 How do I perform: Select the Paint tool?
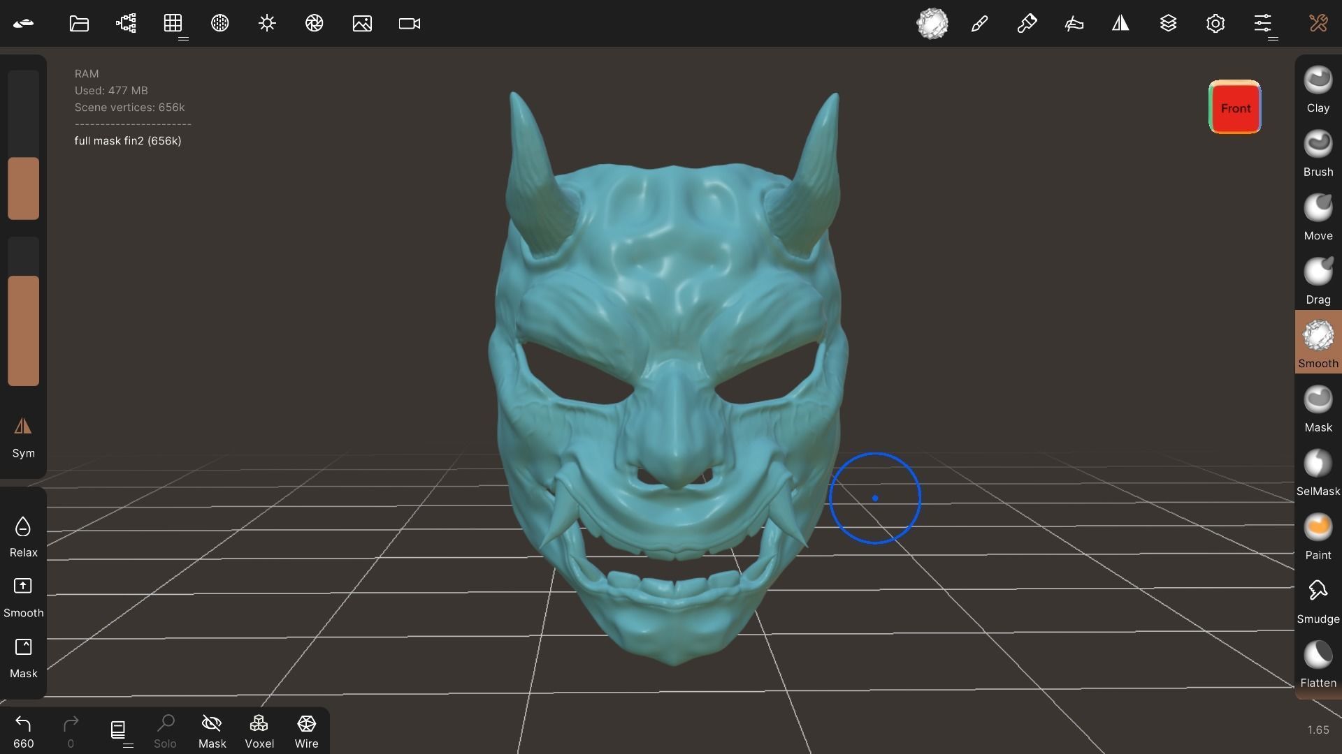1318,537
